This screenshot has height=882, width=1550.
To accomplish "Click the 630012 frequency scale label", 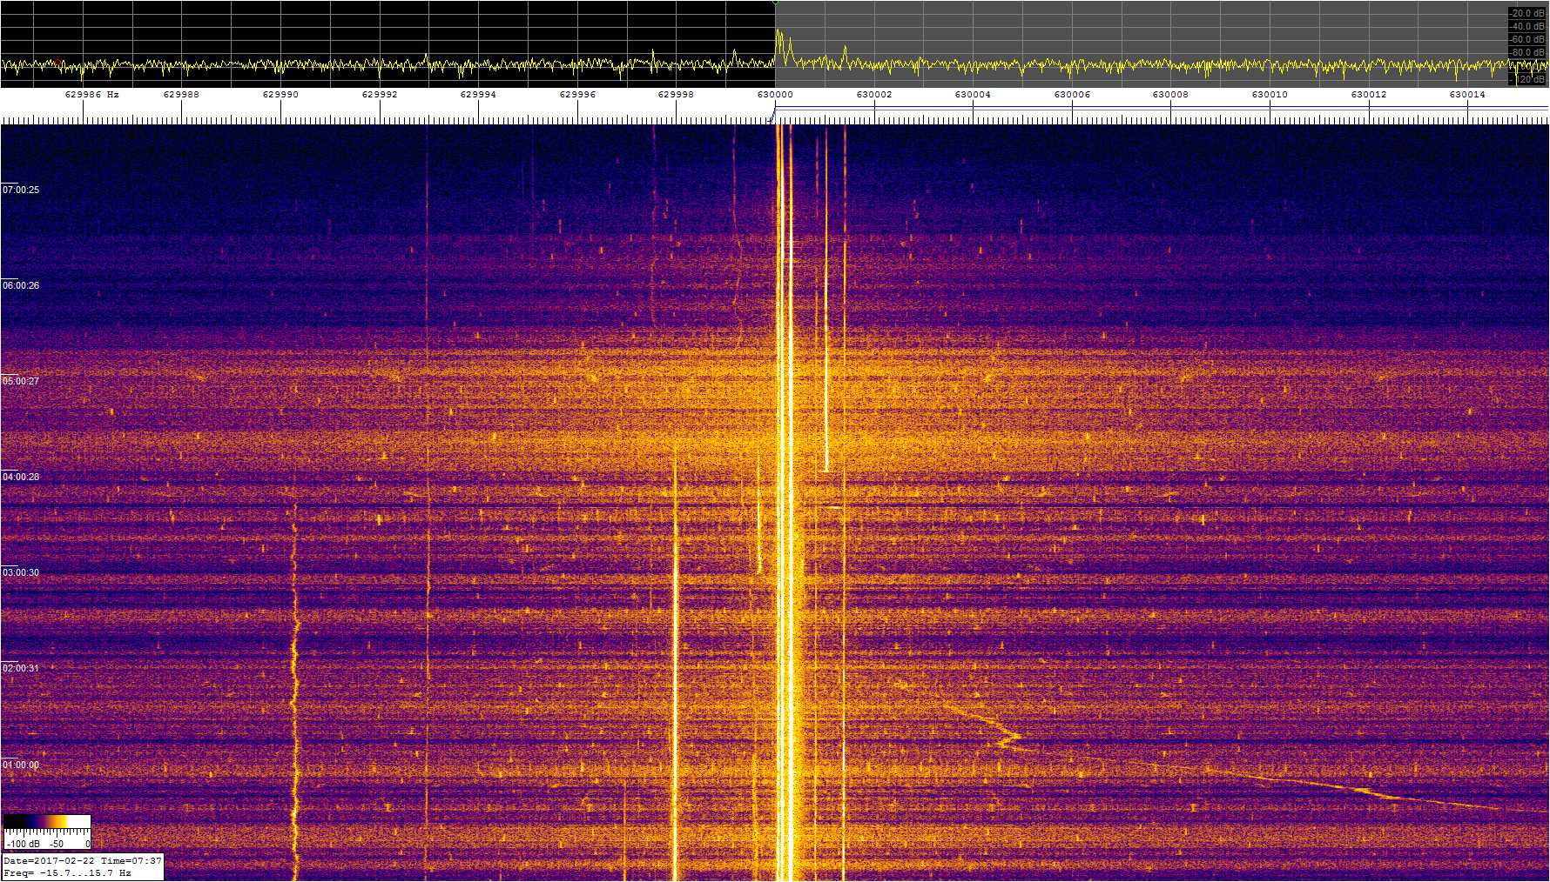I will coord(1369,94).
